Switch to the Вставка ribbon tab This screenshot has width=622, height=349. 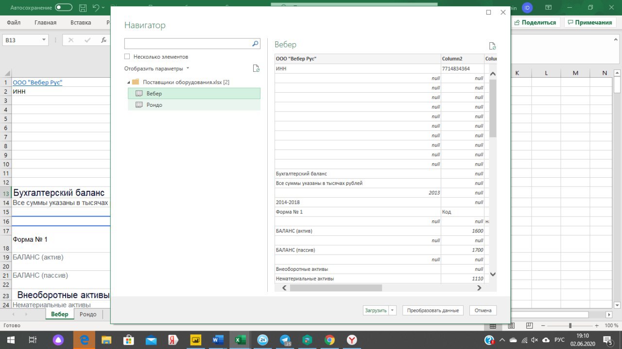coord(81,22)
